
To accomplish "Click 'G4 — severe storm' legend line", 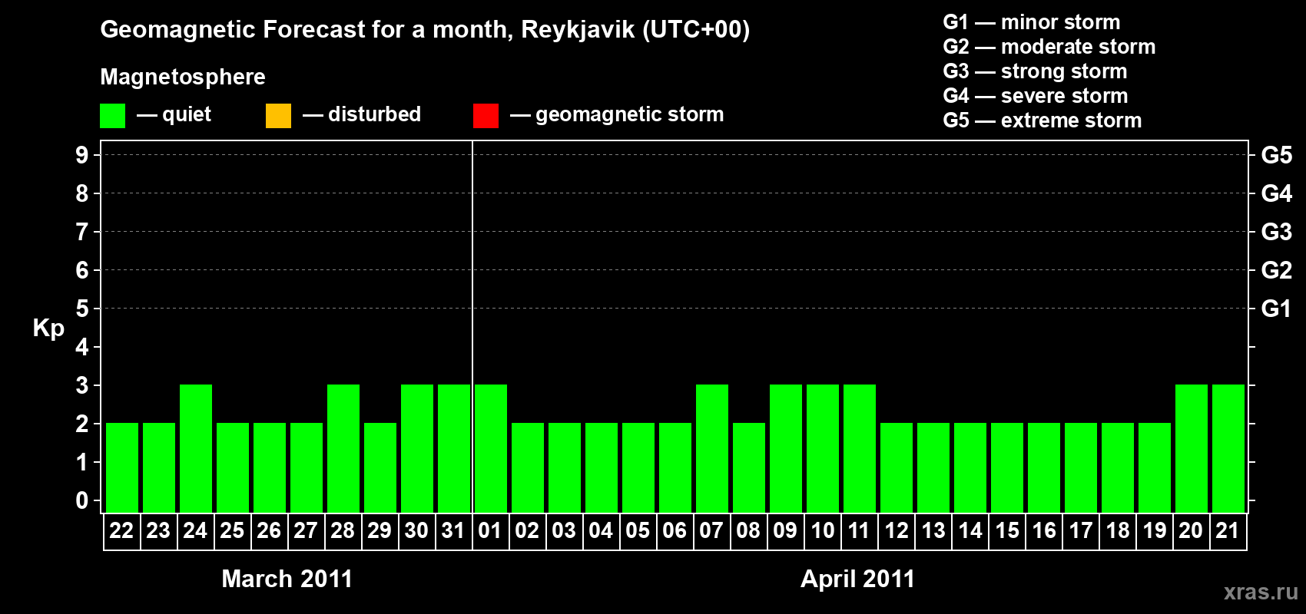I will (x=1036, y=96).
